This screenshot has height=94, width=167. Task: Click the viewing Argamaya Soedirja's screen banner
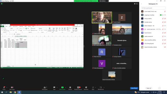[86, 1]
